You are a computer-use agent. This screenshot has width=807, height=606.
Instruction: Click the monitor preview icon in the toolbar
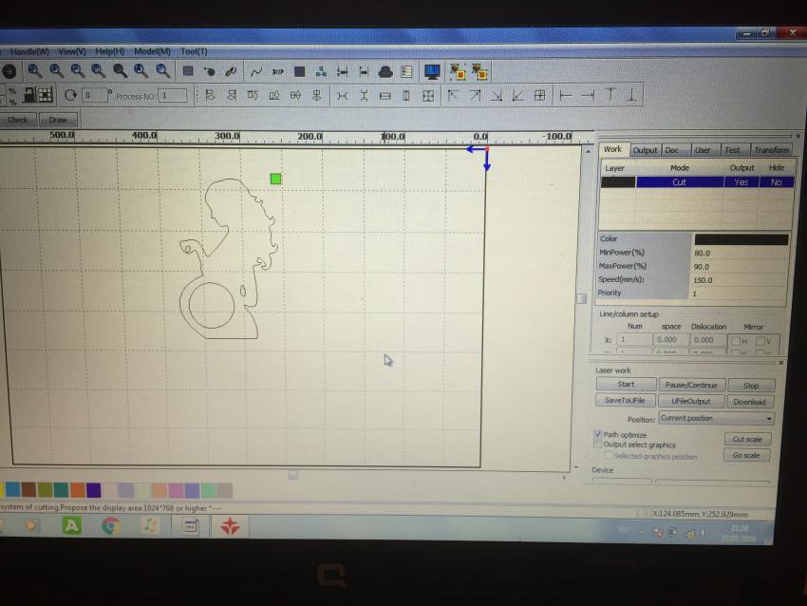(x=432, y=71)
